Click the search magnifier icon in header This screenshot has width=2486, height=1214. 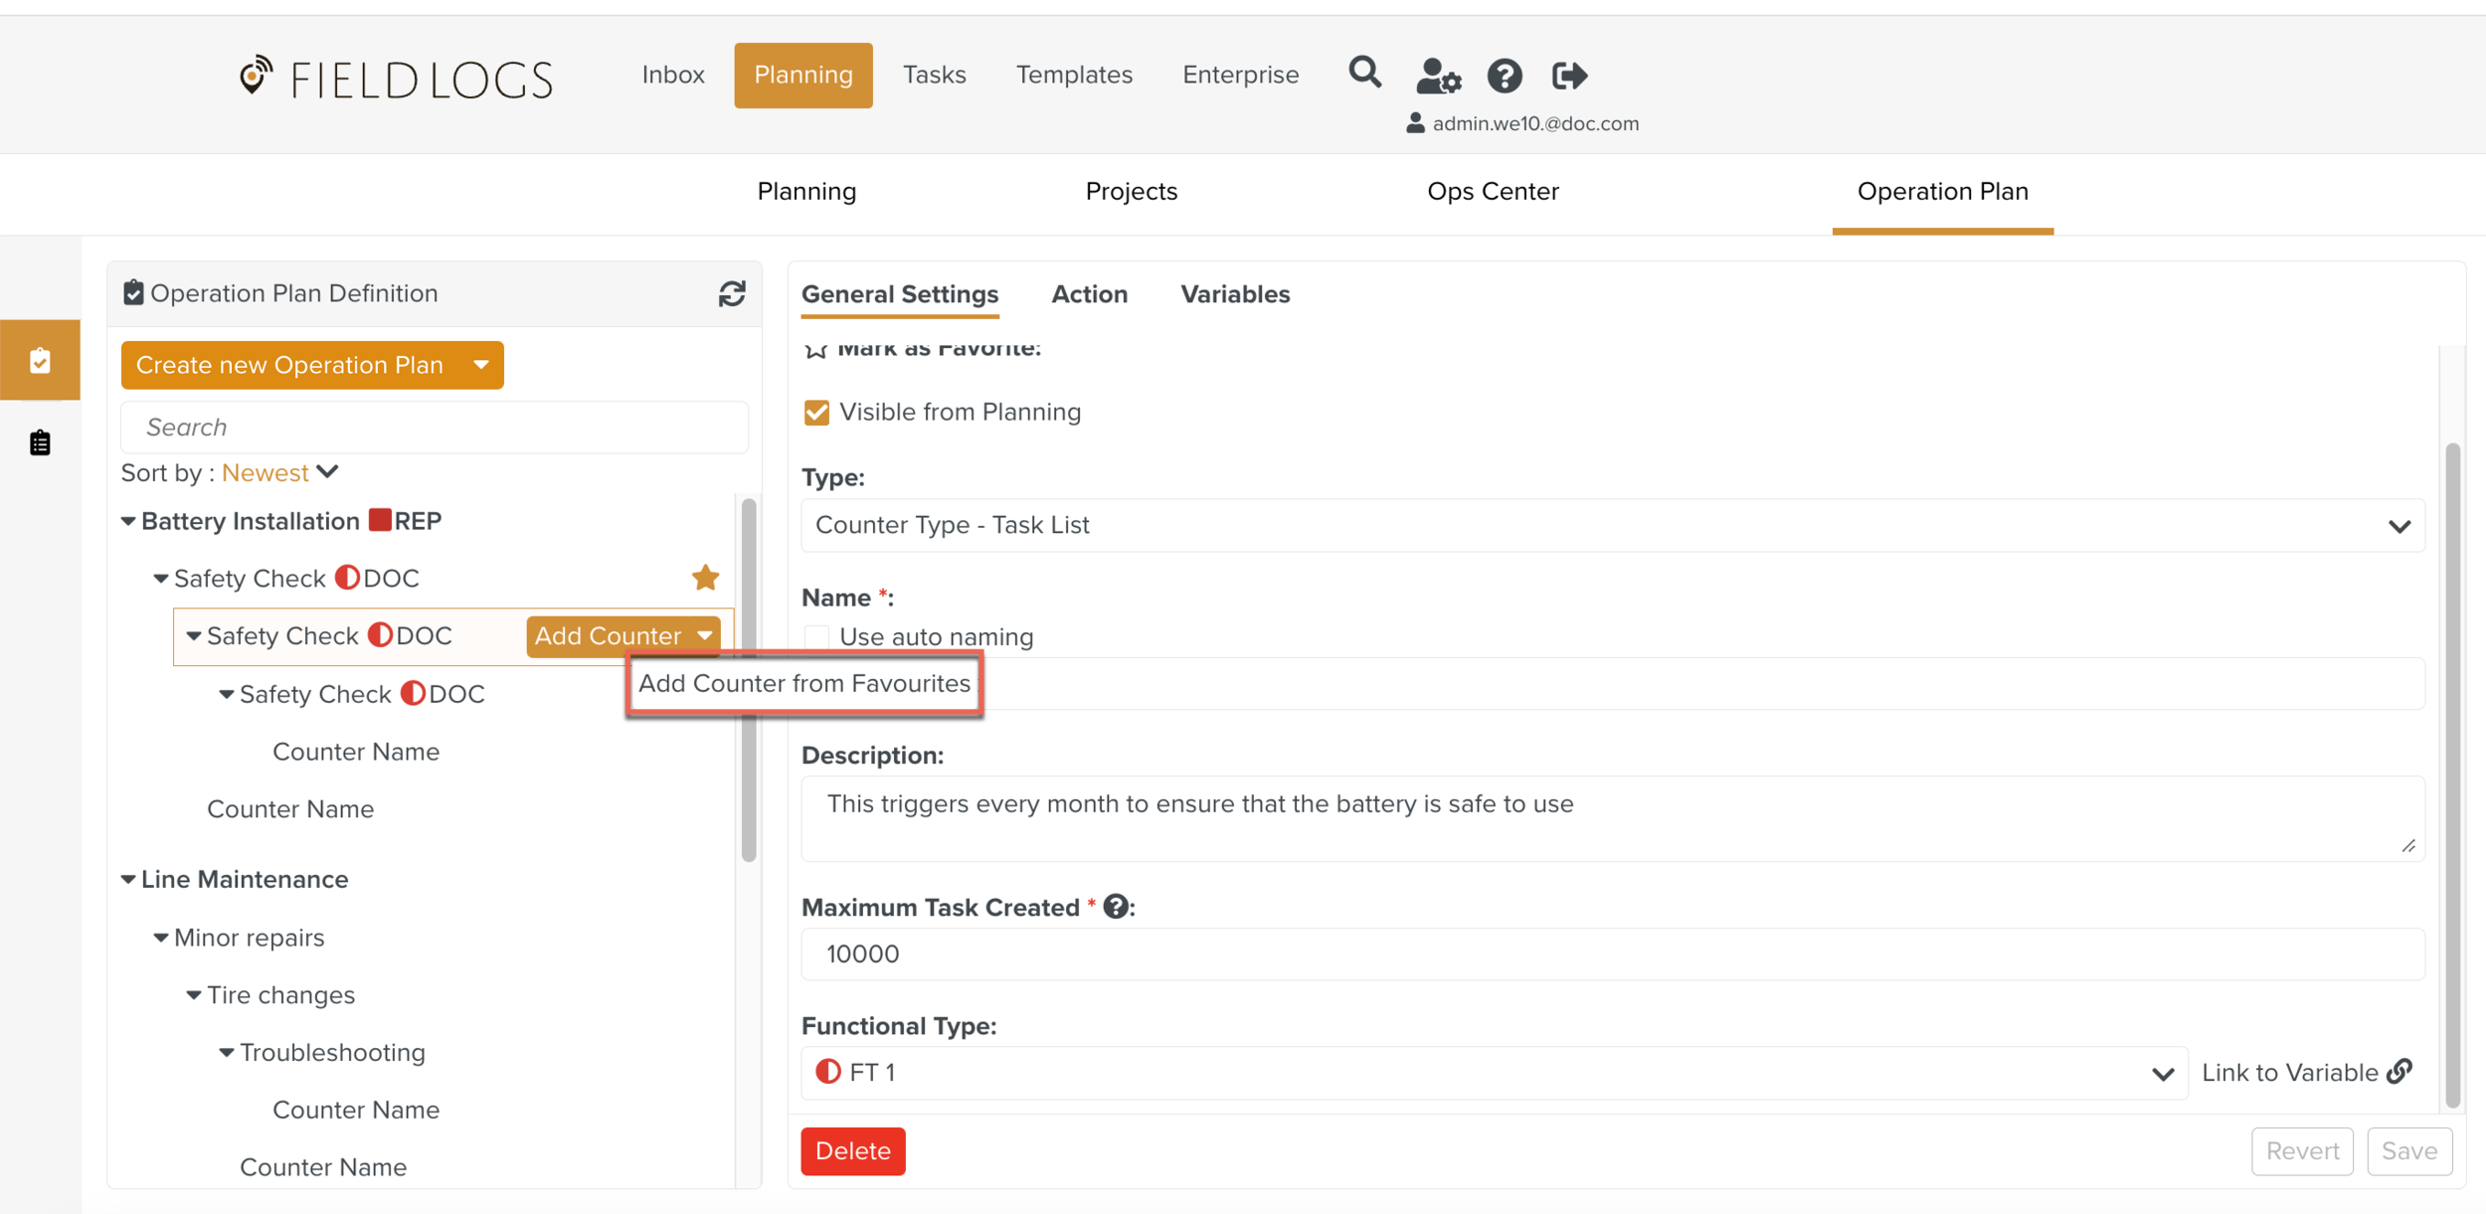click(1364, 74)
